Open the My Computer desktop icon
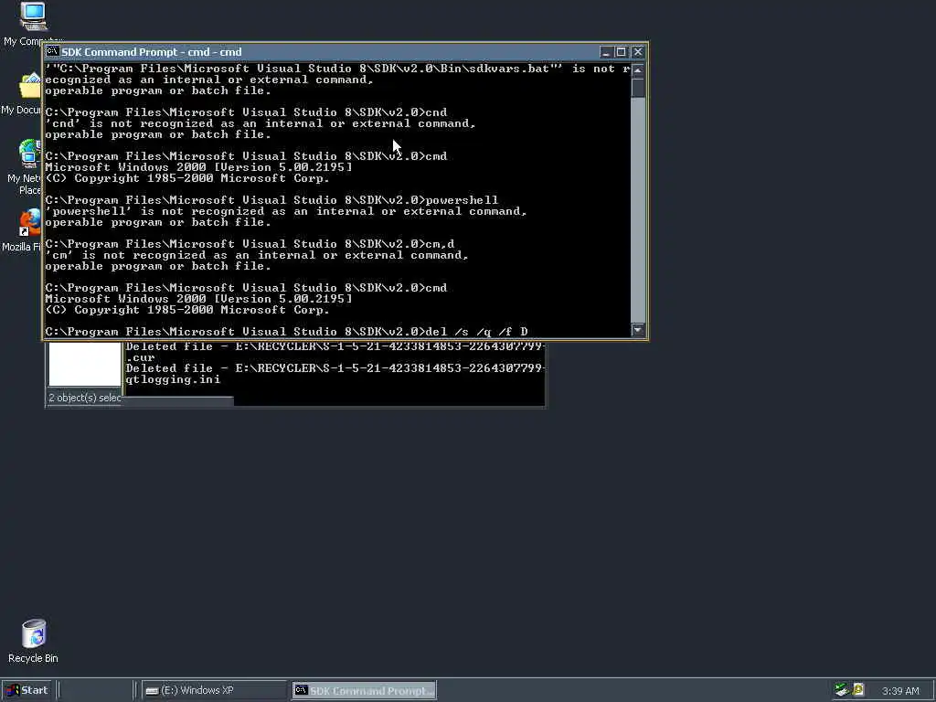Image resolution: width=936 pixels, height=702 pixels. pyautogui.click(x=33, y=16)
